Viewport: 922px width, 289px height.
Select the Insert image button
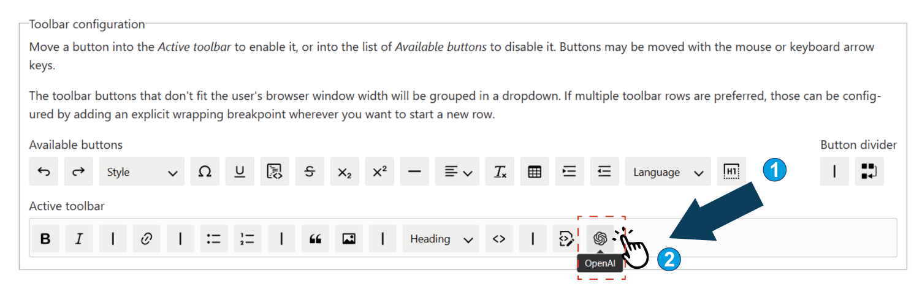pos(349,239)
